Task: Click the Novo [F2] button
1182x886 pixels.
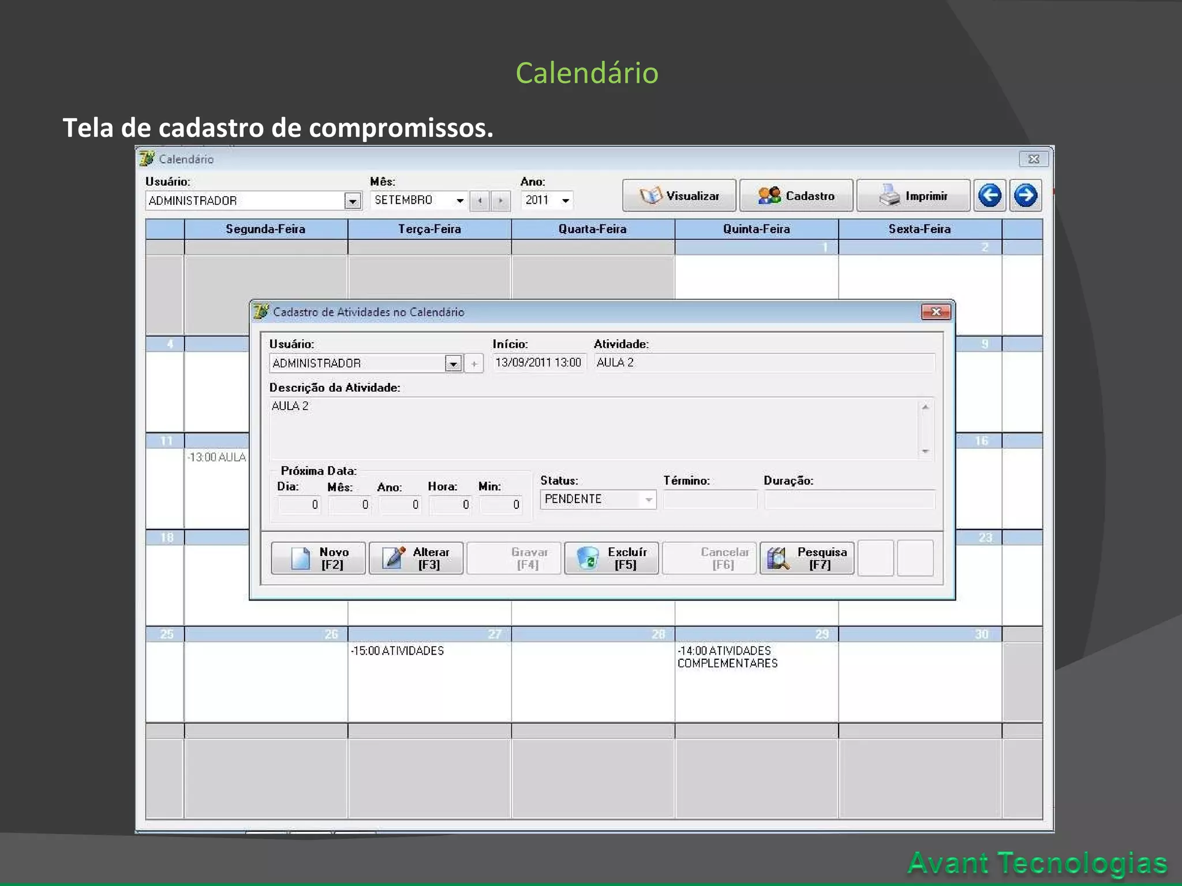Action: coord(318,558)
